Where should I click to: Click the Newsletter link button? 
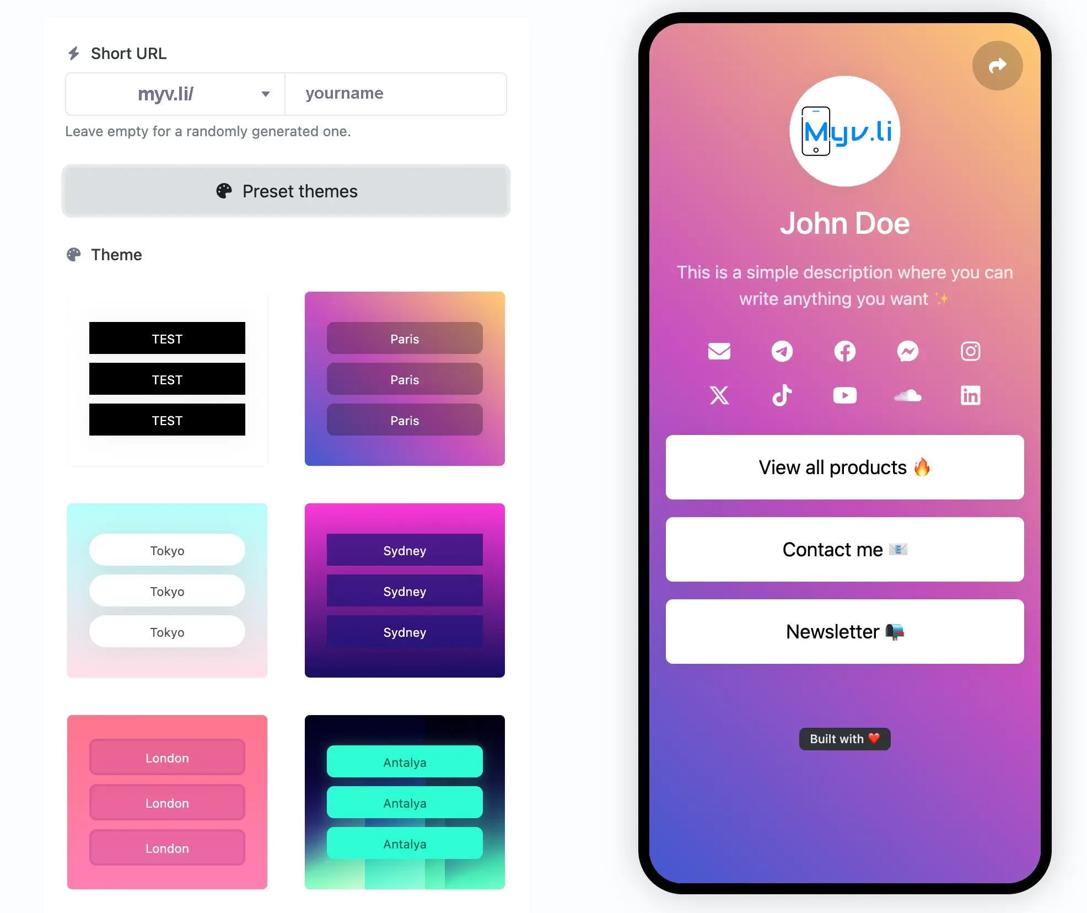843,630
